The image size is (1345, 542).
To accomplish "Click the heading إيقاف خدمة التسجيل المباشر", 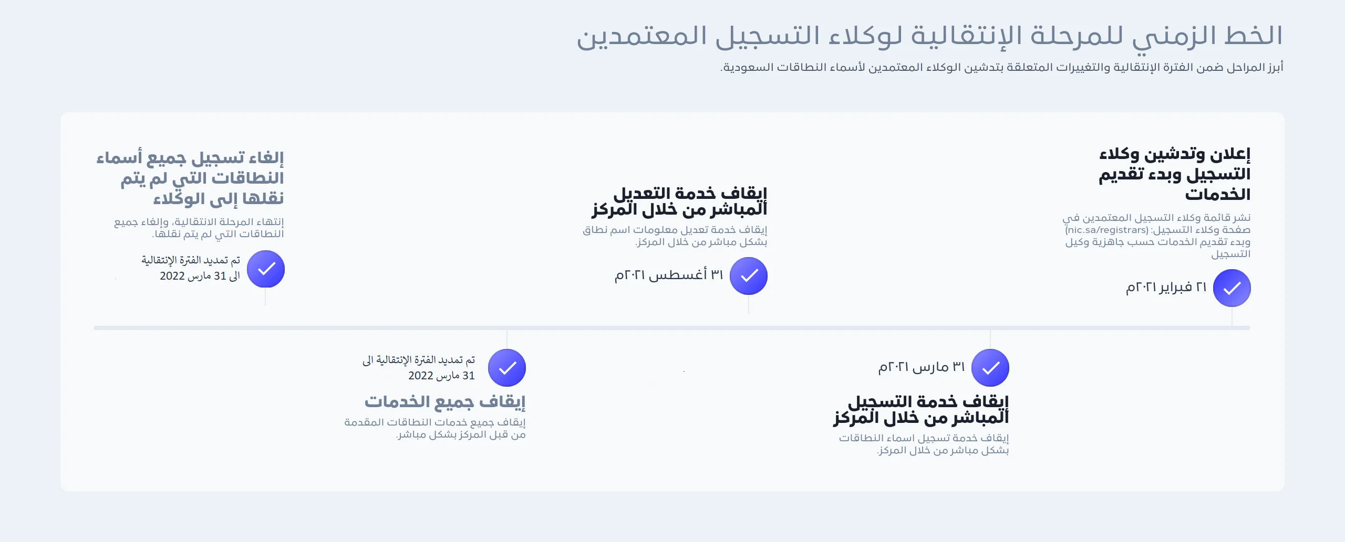I will click(x=921, y=409).
